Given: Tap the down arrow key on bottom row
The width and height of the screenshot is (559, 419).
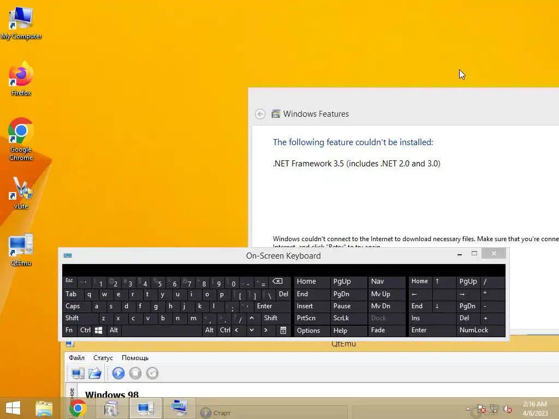Looking at the screenshot, I should pyautogui.click(x=252, y=330).
